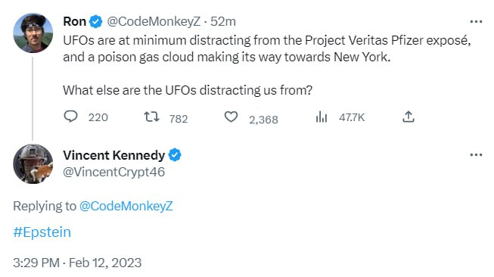Click Vincent Kennedy's blue verified badge
Viewport: 494px width, 277px height.
point(175,155)
